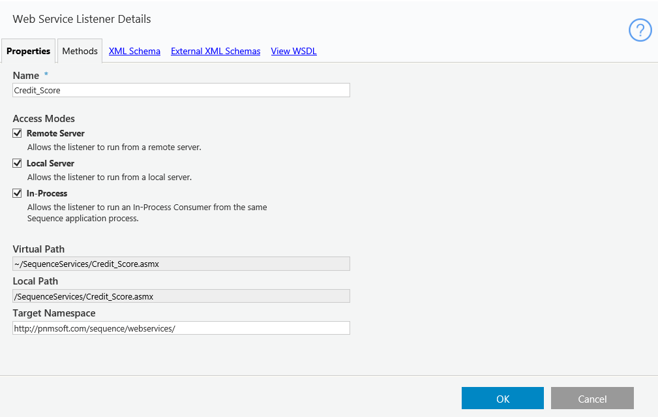Select the Virtual Path field

coord(181,264)
